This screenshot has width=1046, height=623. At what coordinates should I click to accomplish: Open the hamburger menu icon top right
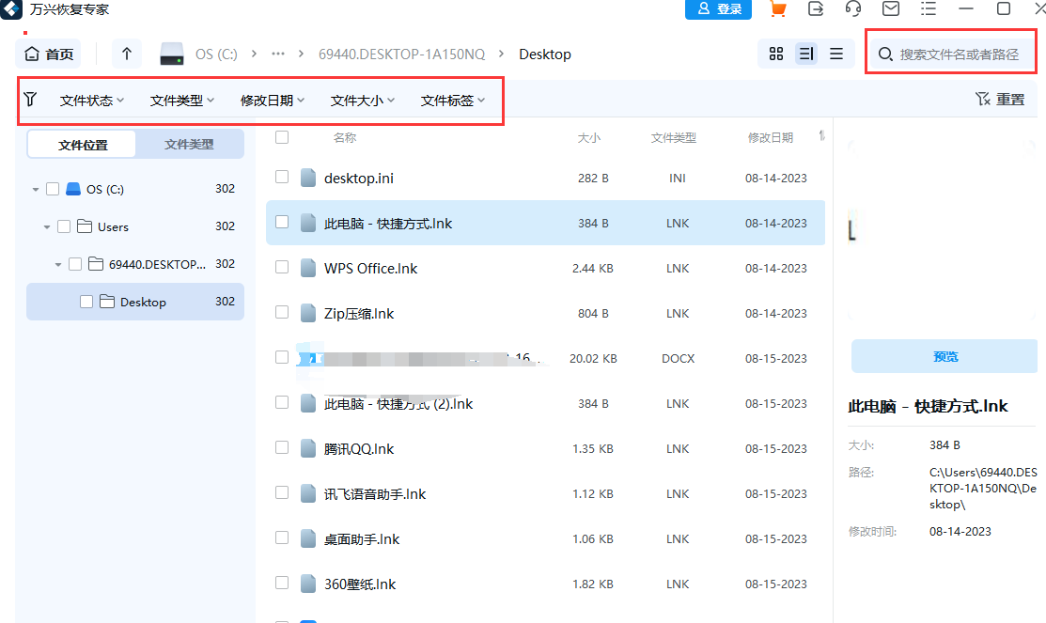928,9
